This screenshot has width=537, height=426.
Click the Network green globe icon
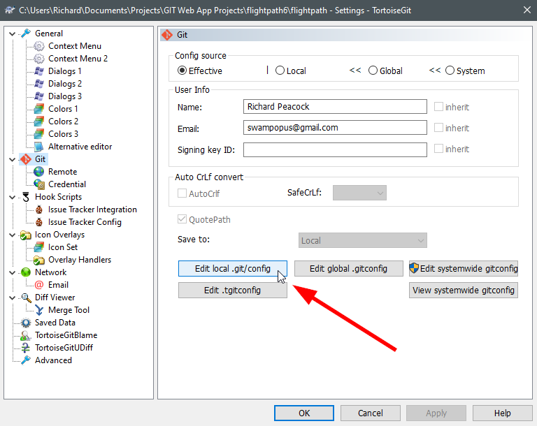pos(26,272)
